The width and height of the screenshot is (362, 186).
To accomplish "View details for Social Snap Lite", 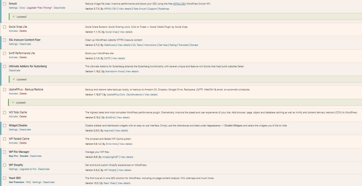I will point(126,32).
